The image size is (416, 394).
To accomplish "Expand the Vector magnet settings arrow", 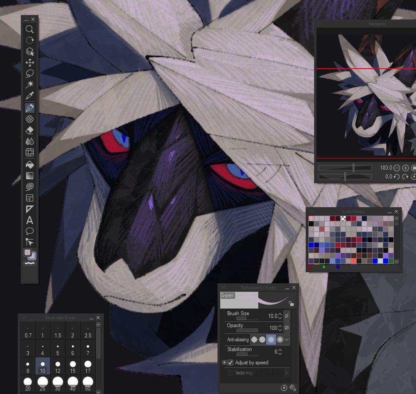I will (x=286, y=373).
